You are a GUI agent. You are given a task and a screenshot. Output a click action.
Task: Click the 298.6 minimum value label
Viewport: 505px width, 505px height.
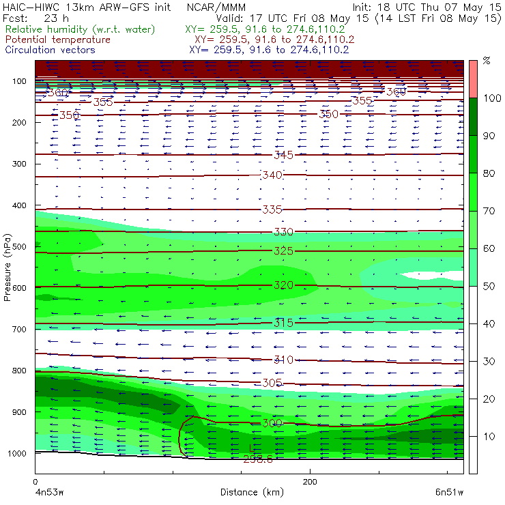click(x=258, y=459)
